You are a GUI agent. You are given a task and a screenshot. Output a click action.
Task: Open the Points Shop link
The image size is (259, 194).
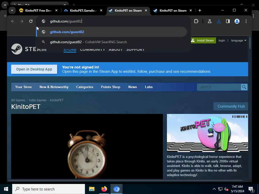point(111,87)
